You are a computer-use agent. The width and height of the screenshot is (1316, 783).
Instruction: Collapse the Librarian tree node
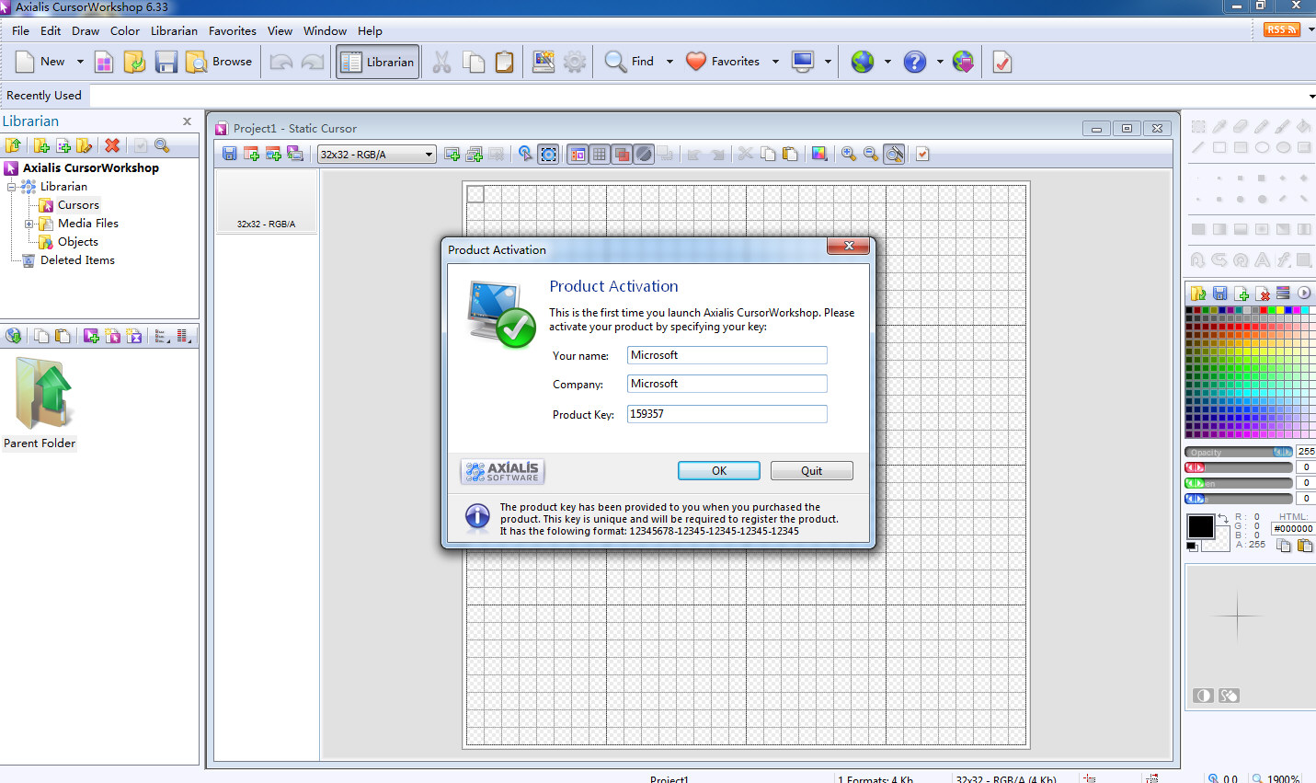[x=12, y=187]
